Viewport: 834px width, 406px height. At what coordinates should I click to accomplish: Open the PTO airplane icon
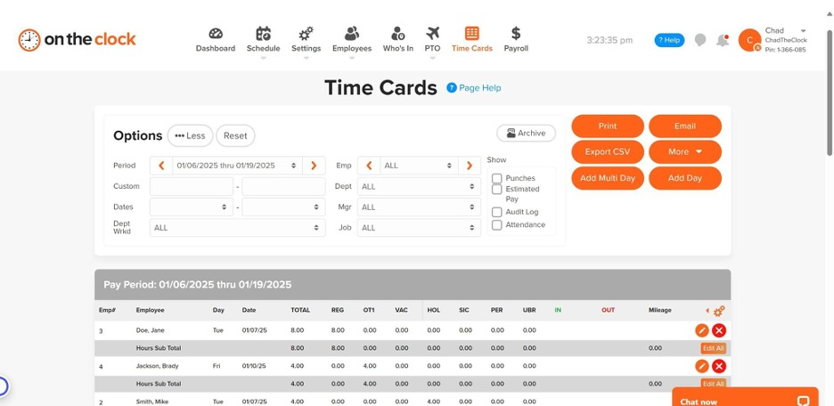[432, 34]
